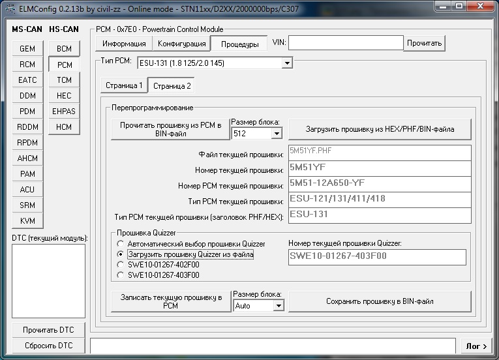The width and height of the screenshot is (499, 360).
Task: Select RPDM module button
Action: [x=27, y=142]
